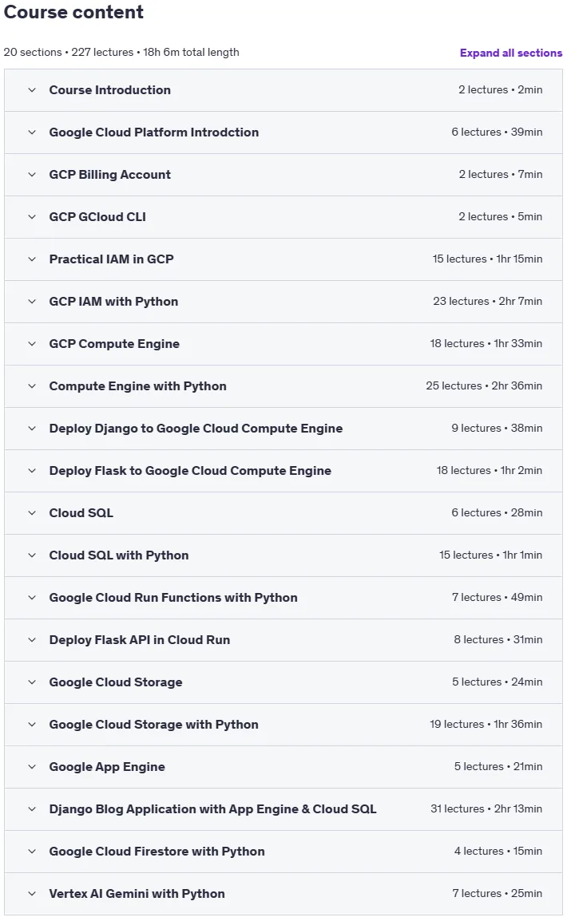Viewport: 567px width, 917px height.
Task: Expand chevron beside Google Cloud Storage with Python
Action: [32, 725]
